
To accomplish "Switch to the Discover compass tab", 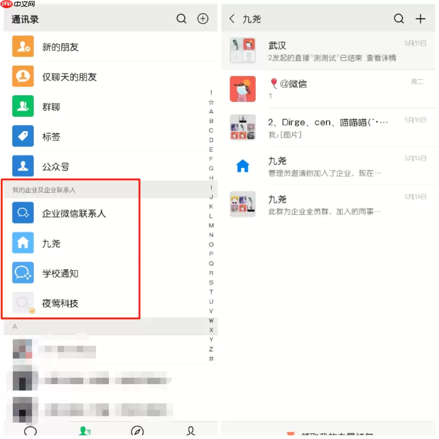I will [138, 431].
